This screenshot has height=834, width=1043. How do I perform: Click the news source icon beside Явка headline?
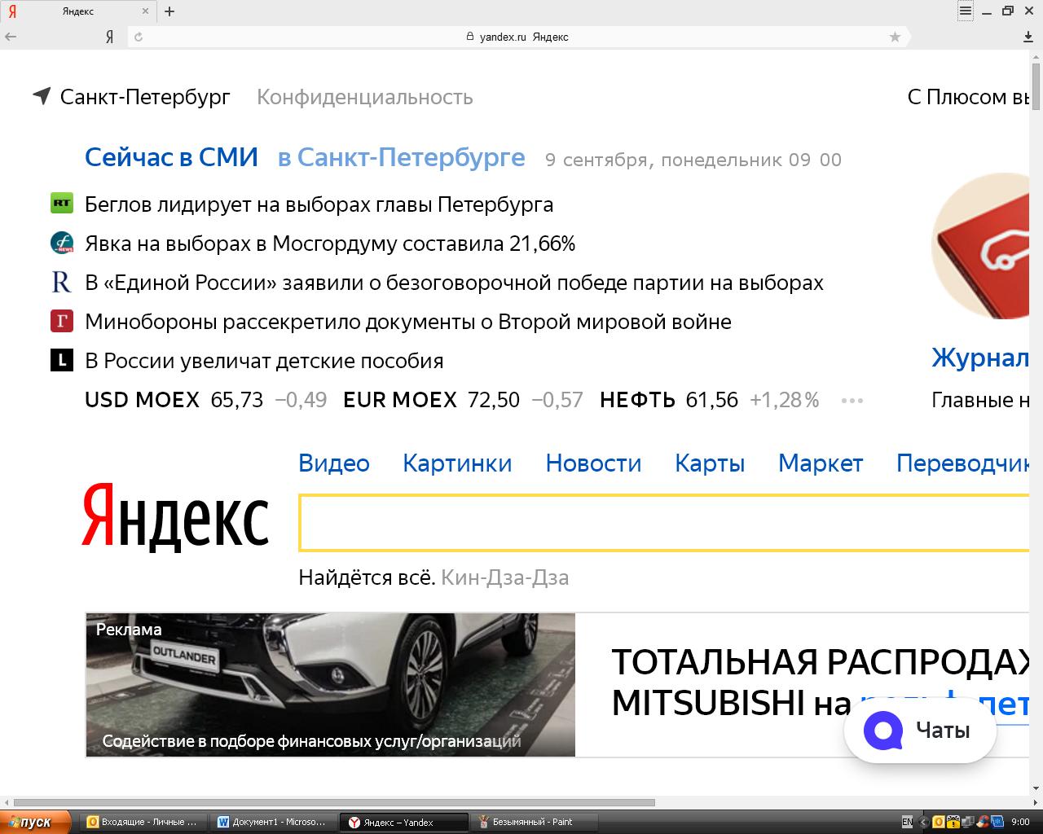click(x=62, y=243)
